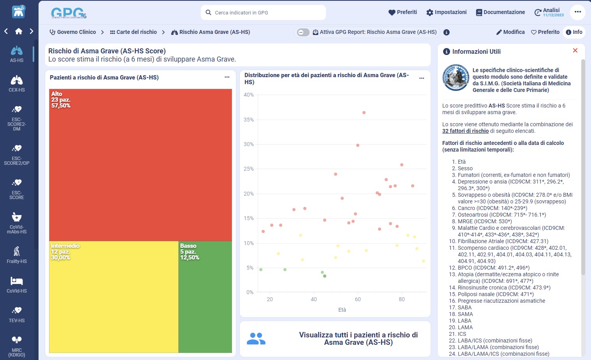
Task: Click the 32 fattori di rischio link
Action: pyautogui.click(x=465, y=131)
